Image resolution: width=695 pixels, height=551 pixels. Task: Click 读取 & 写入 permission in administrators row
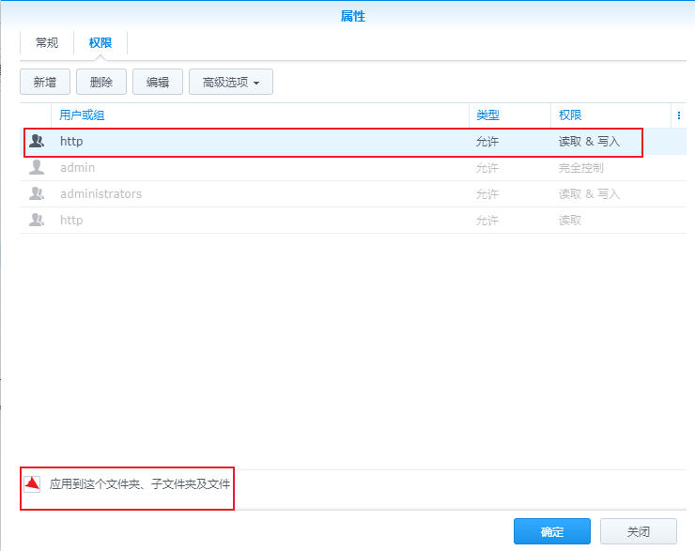[589, 194]
